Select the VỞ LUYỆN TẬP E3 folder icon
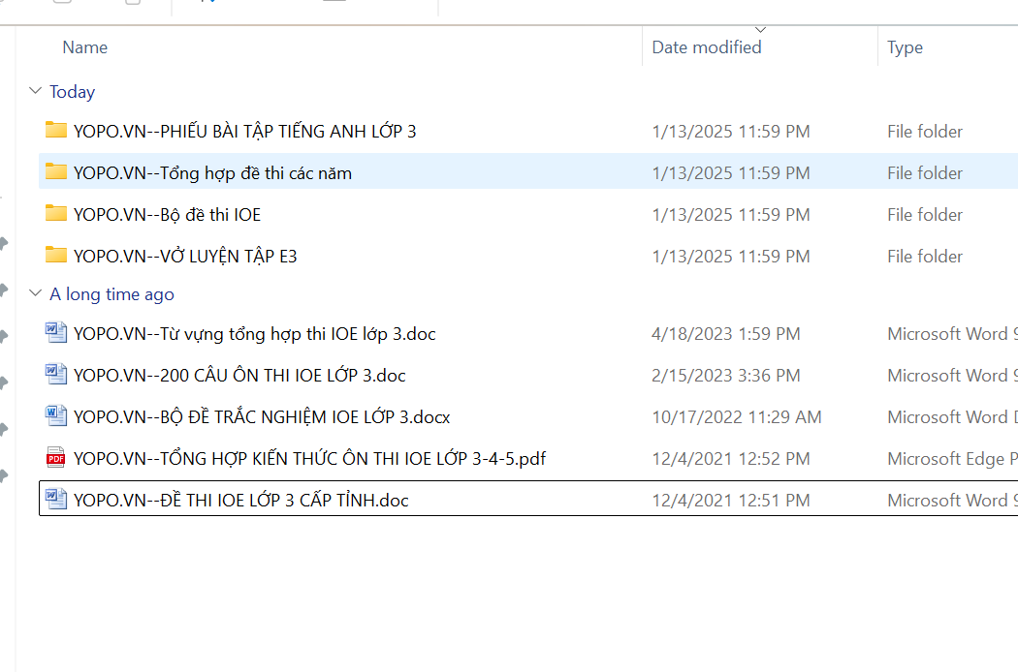 point(56,256)
